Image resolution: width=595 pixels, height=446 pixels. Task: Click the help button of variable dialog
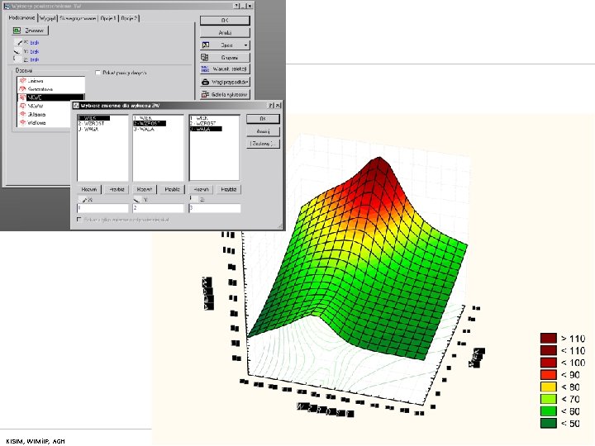pyautogui.click(x=271, y=106)
